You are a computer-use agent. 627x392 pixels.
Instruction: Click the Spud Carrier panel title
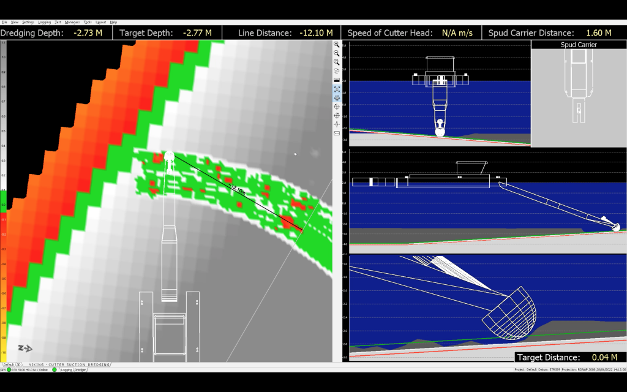579,45
